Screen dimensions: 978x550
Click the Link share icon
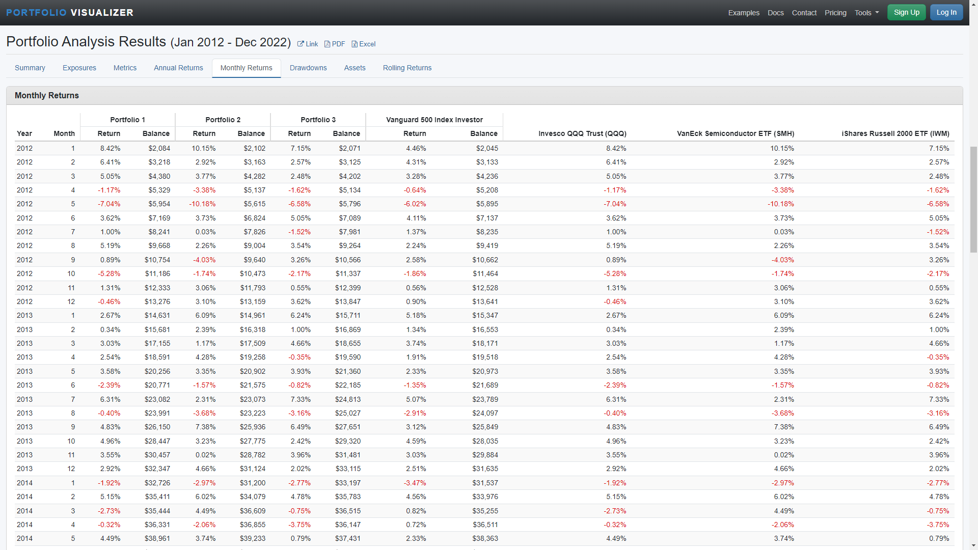pos(307,44)
